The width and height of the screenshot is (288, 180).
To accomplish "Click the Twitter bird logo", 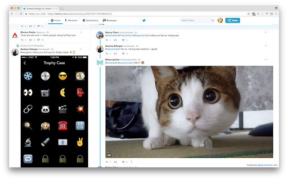I will (x=144, y=20).
